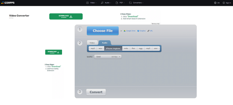233x105 pixels.
Task: Open the Quality dropdown showing Good
Action: (x=108, y=57)
